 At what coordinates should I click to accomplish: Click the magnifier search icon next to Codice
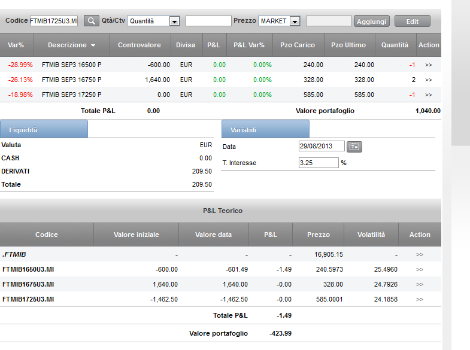point(92,21)
